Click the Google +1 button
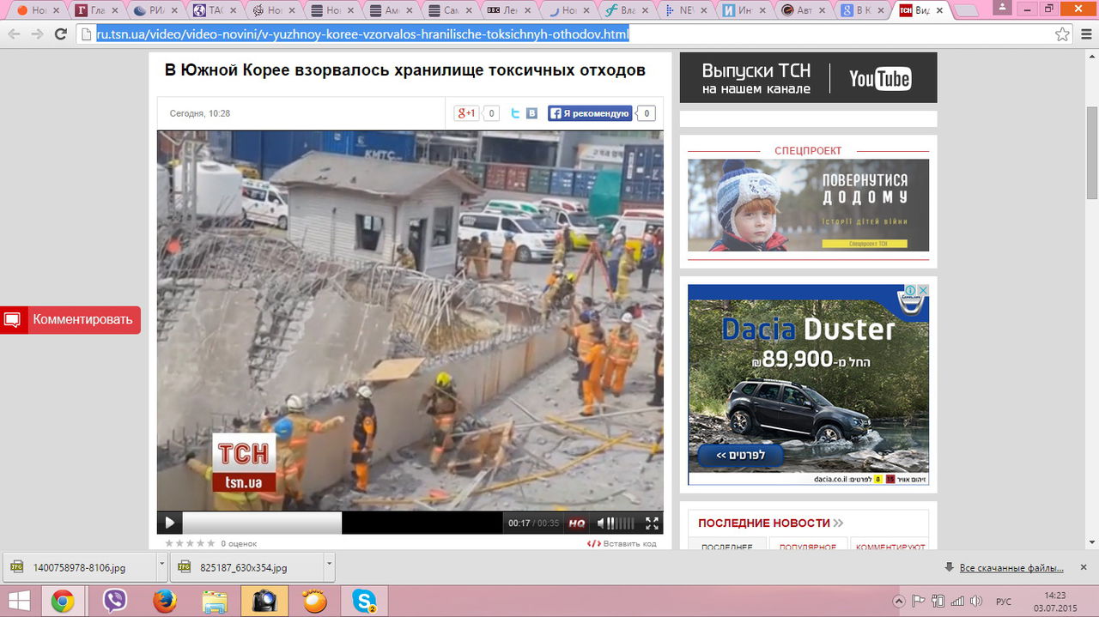Screen dimensions: 1099x617 click(x=466, y=113)
